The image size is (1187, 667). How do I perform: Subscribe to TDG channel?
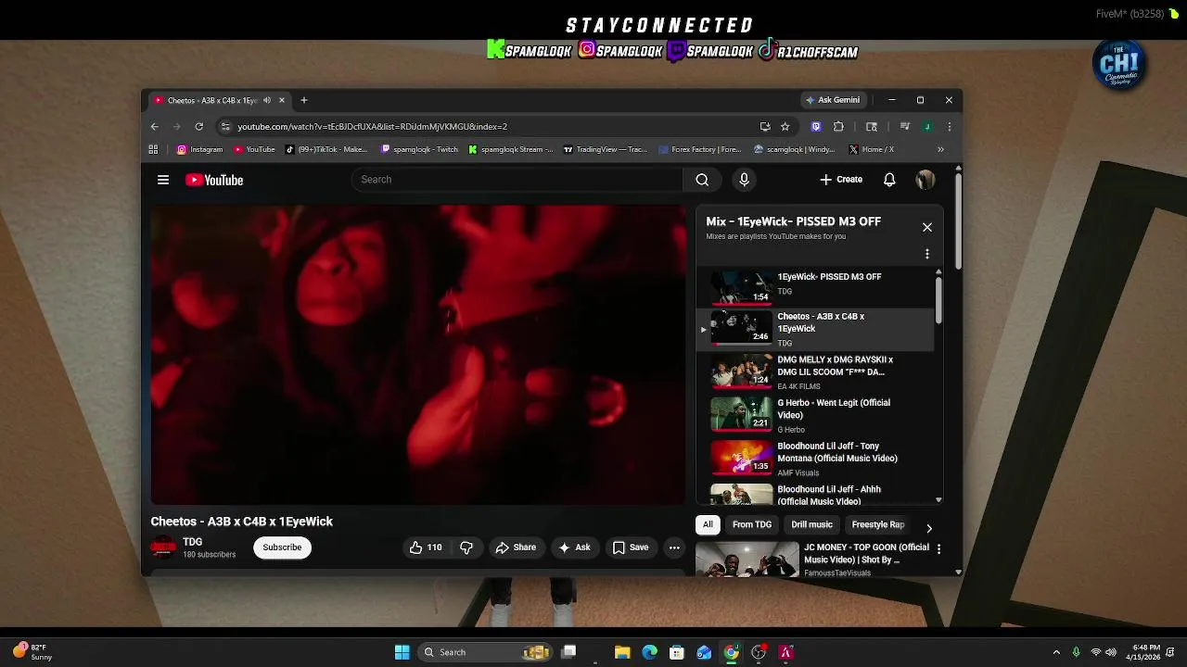282,547
